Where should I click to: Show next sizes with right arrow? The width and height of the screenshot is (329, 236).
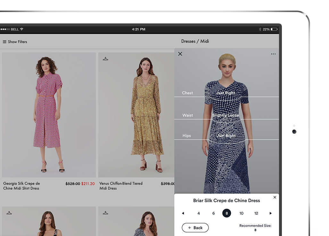pos(270,213)
